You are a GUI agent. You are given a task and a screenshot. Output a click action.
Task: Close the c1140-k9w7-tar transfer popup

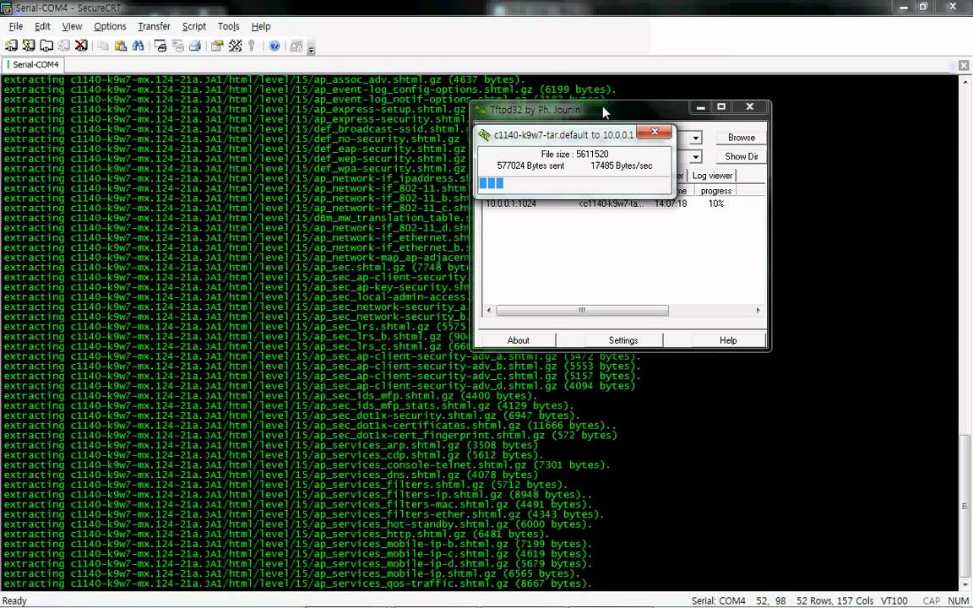click(x=654, y=132)
